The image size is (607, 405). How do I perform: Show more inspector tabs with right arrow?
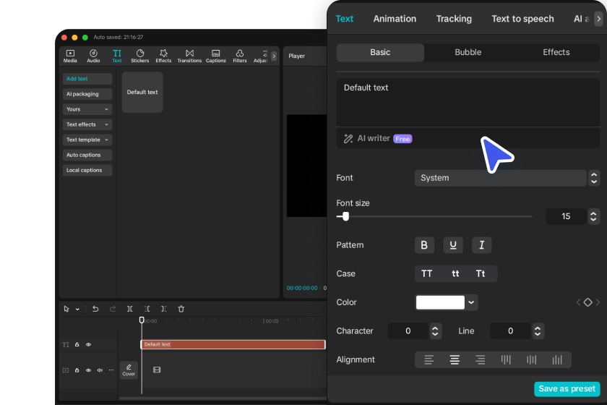point(598,19)
